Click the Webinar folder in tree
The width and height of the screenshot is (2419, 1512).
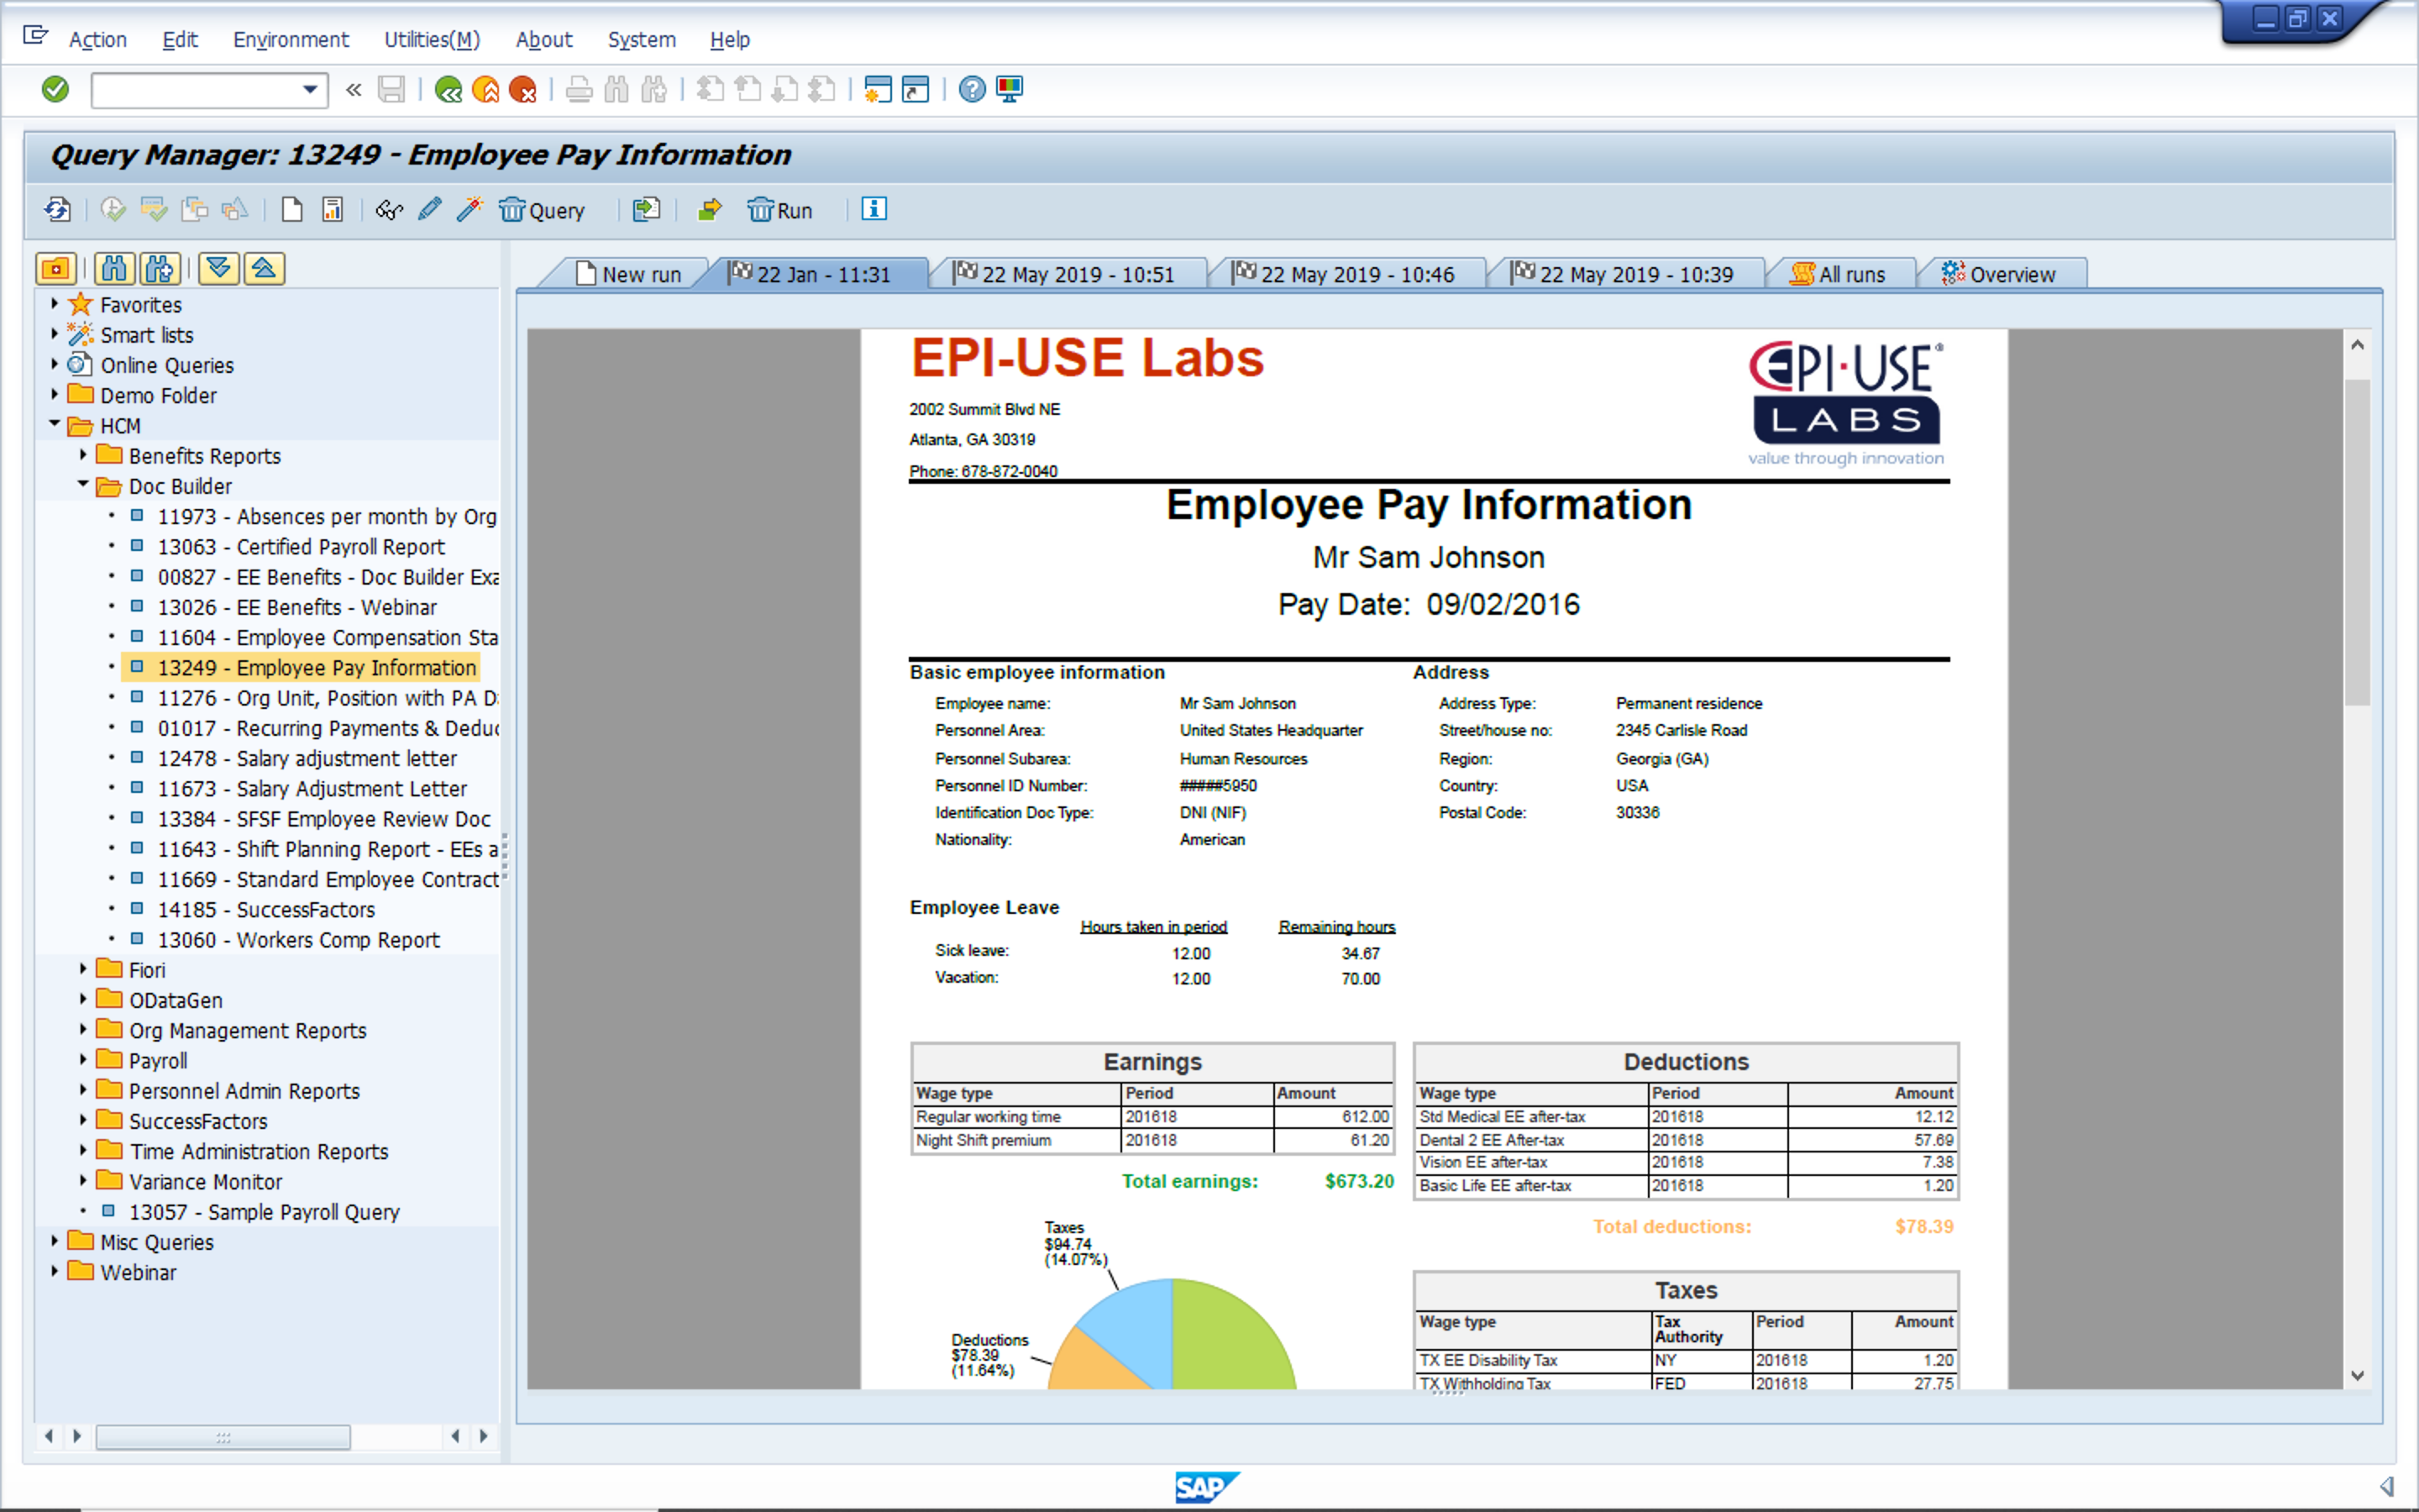pyautogui.click(x=138, y=1273)
